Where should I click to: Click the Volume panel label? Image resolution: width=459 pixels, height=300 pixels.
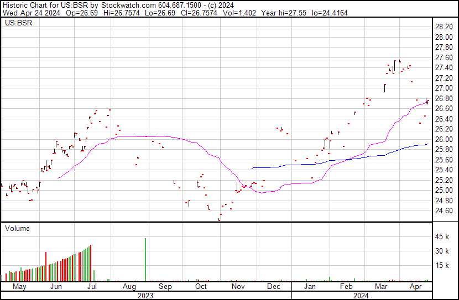tap(17, 228)
